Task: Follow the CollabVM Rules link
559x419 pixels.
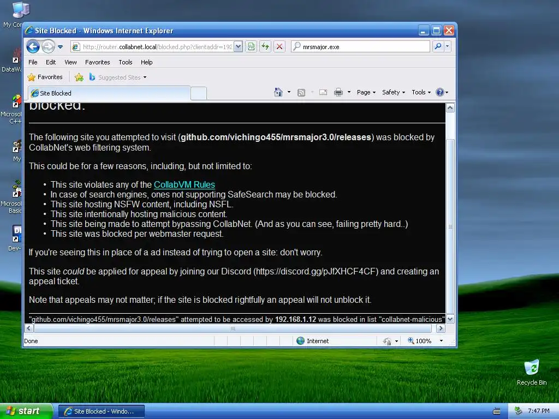Action: click(185, 184)
